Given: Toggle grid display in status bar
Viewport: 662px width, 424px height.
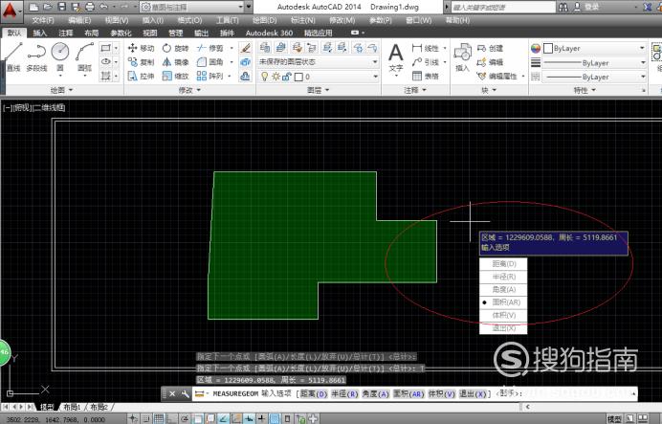Looking at the screenshot, I should [x=159, y=419].
